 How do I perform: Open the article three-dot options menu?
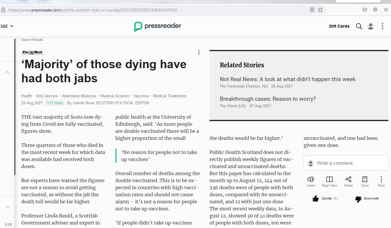pos(199,53)
